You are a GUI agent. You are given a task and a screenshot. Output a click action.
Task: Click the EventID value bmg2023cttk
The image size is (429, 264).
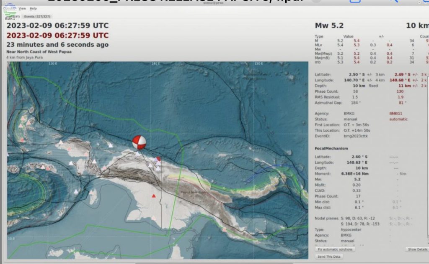point(356,136)
